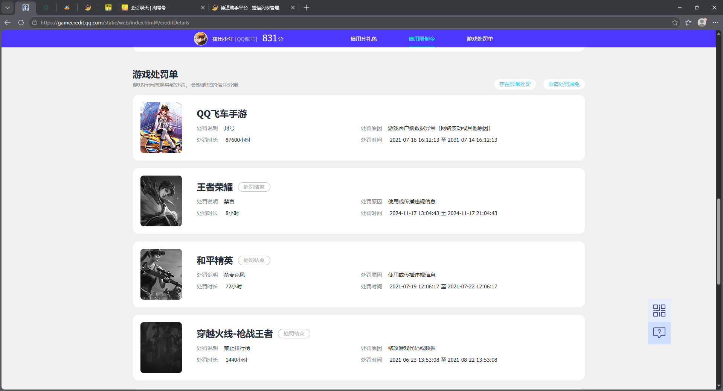Click the 和平精英 game thumbnail

161,274
